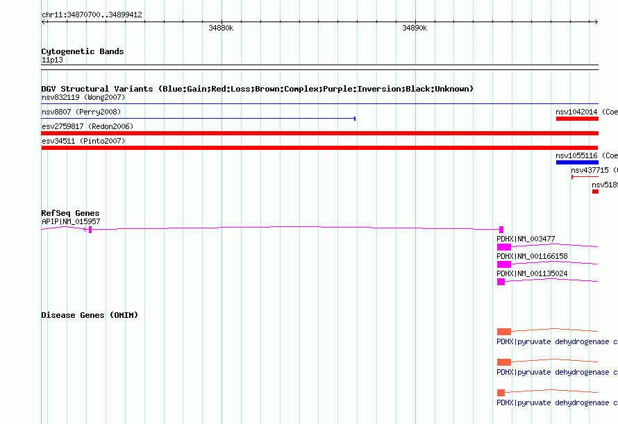Viewport: 618px width, 424px height.
Task: Click the Disease Genes (OMIM) track title
Action: coord(90,315)
